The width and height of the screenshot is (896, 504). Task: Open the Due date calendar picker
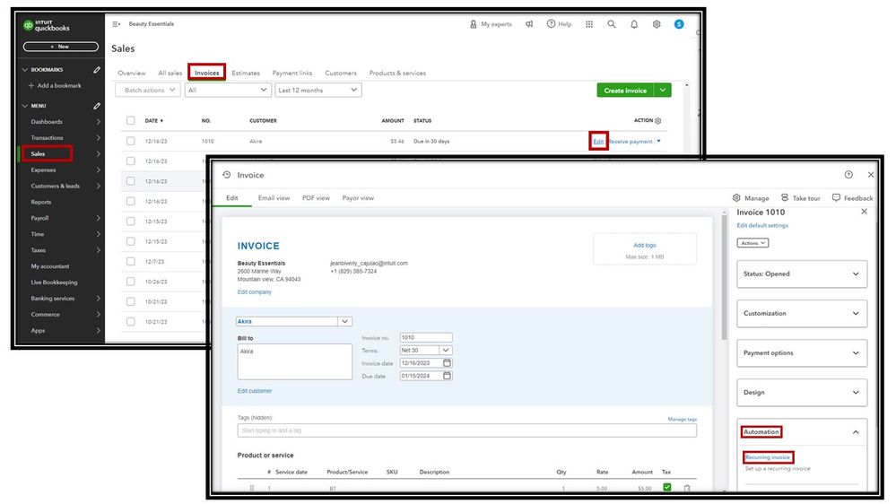pos(447,376)
